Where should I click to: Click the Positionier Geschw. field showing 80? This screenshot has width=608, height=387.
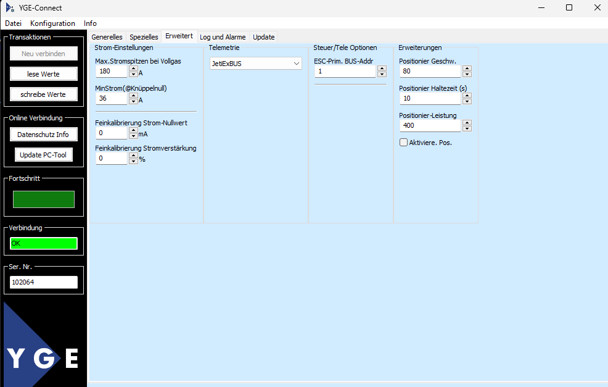click(x=430, y=72)
